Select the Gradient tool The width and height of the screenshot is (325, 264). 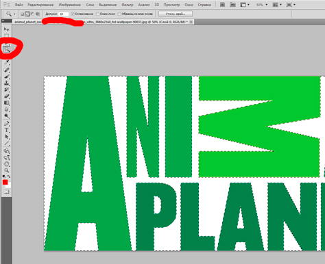[6, 103]
